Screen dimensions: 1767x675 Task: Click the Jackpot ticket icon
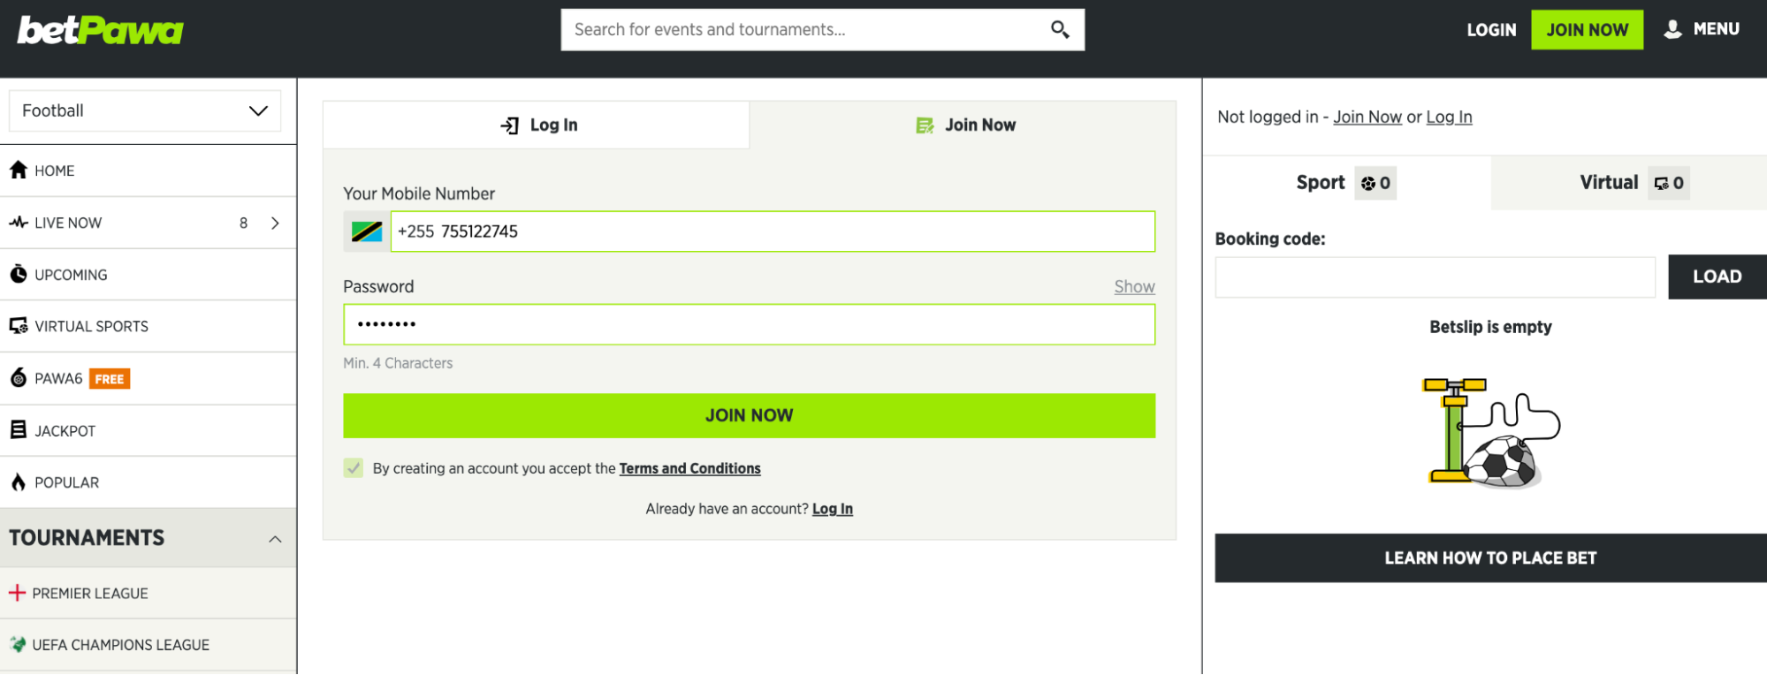[19, 430]
